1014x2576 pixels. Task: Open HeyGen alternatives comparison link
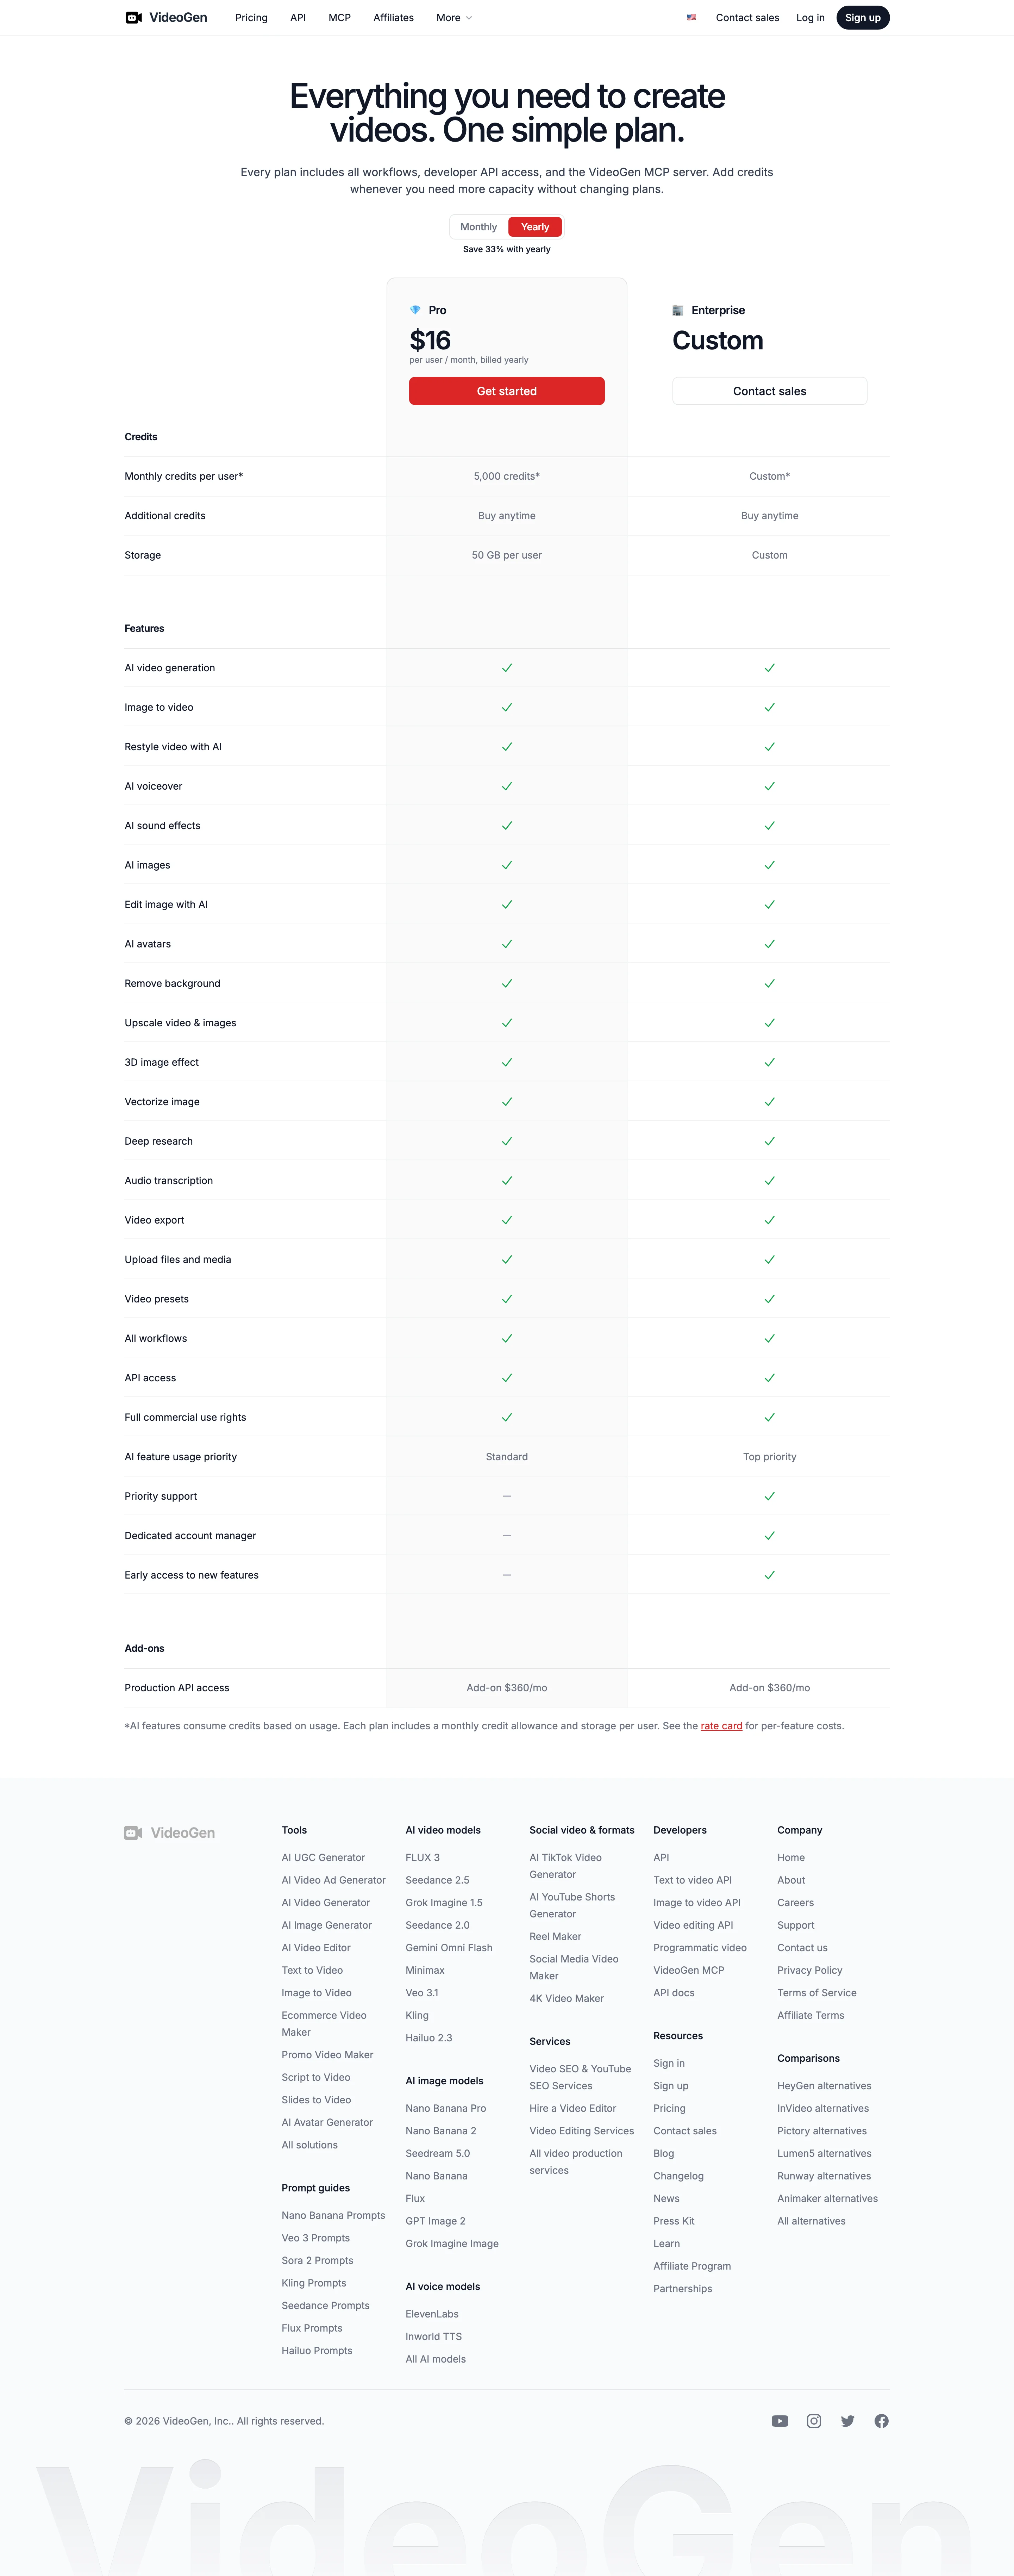click(x=824, y=2086)
